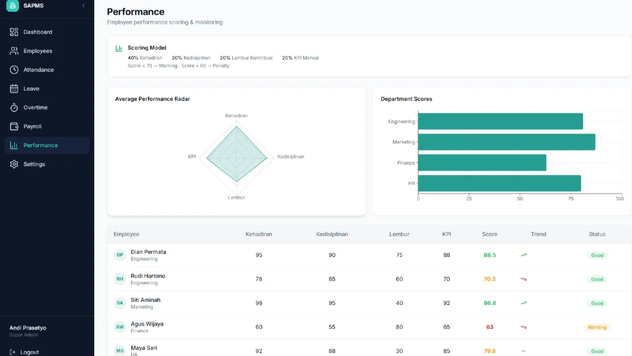
Task: Open the Attendance section
Action: 47,70
